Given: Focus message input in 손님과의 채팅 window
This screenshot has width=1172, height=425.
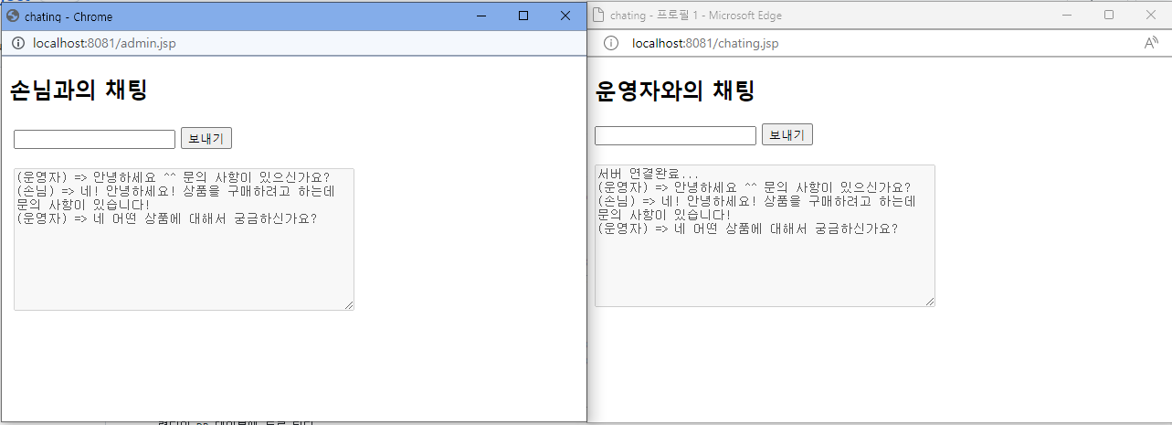Looking at the screenshot, I should pyautogui.click(x=94, y=139).
